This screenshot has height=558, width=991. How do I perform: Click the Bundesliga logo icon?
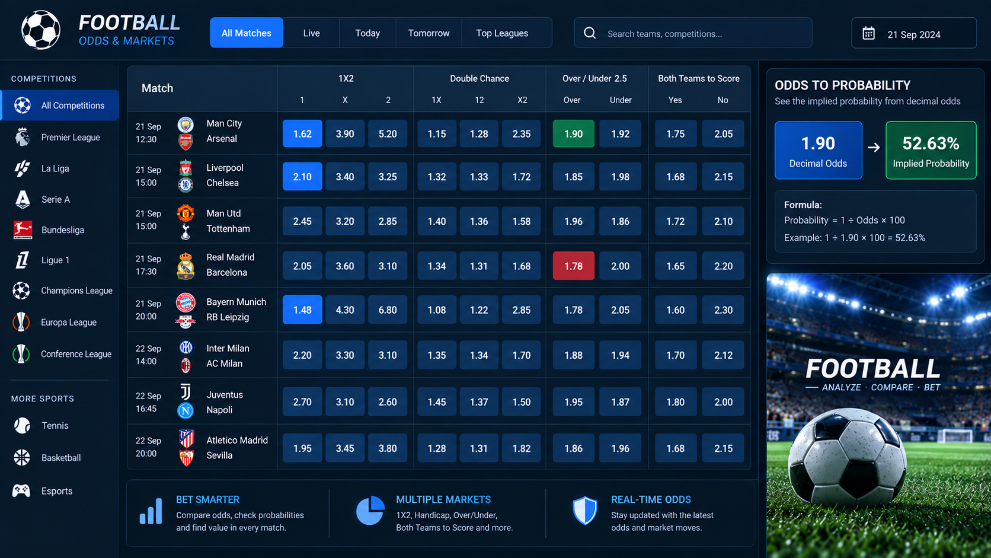coord(23,229)
